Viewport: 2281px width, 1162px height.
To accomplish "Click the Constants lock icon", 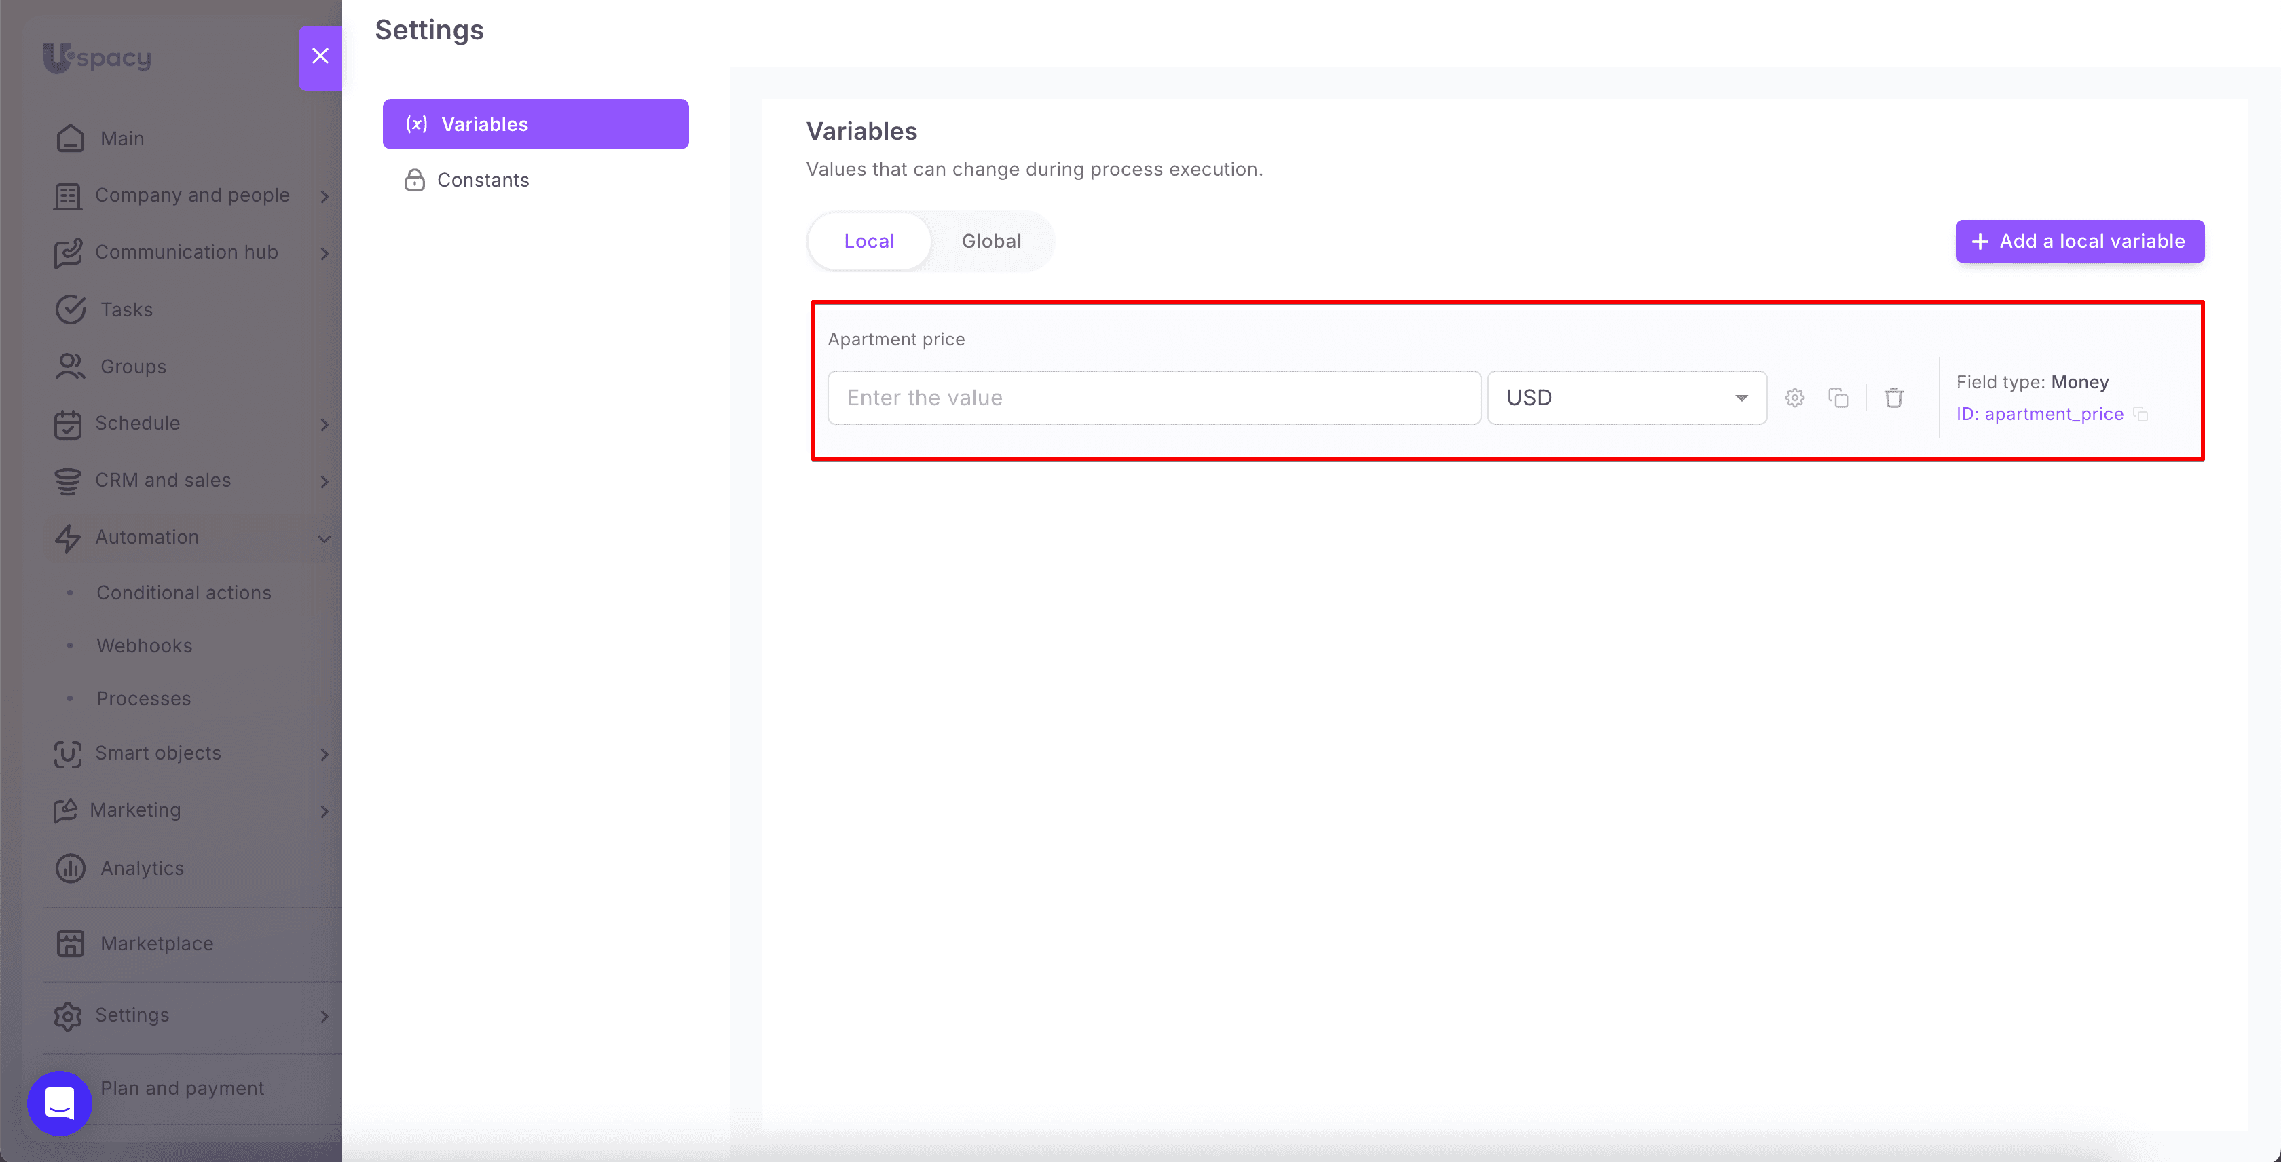I will 414,180.
